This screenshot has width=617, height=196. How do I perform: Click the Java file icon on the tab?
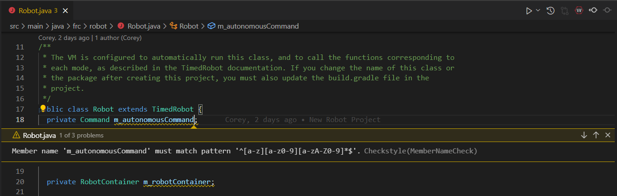(x=12, y=10)
